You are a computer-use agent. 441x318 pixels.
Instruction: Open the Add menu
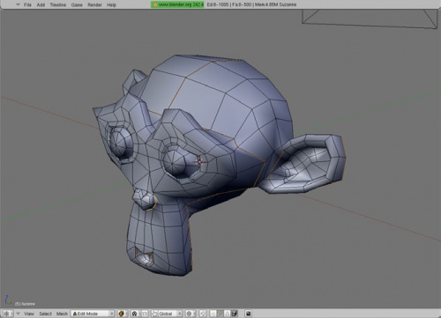pyautogui.click(x=41, y=4)
